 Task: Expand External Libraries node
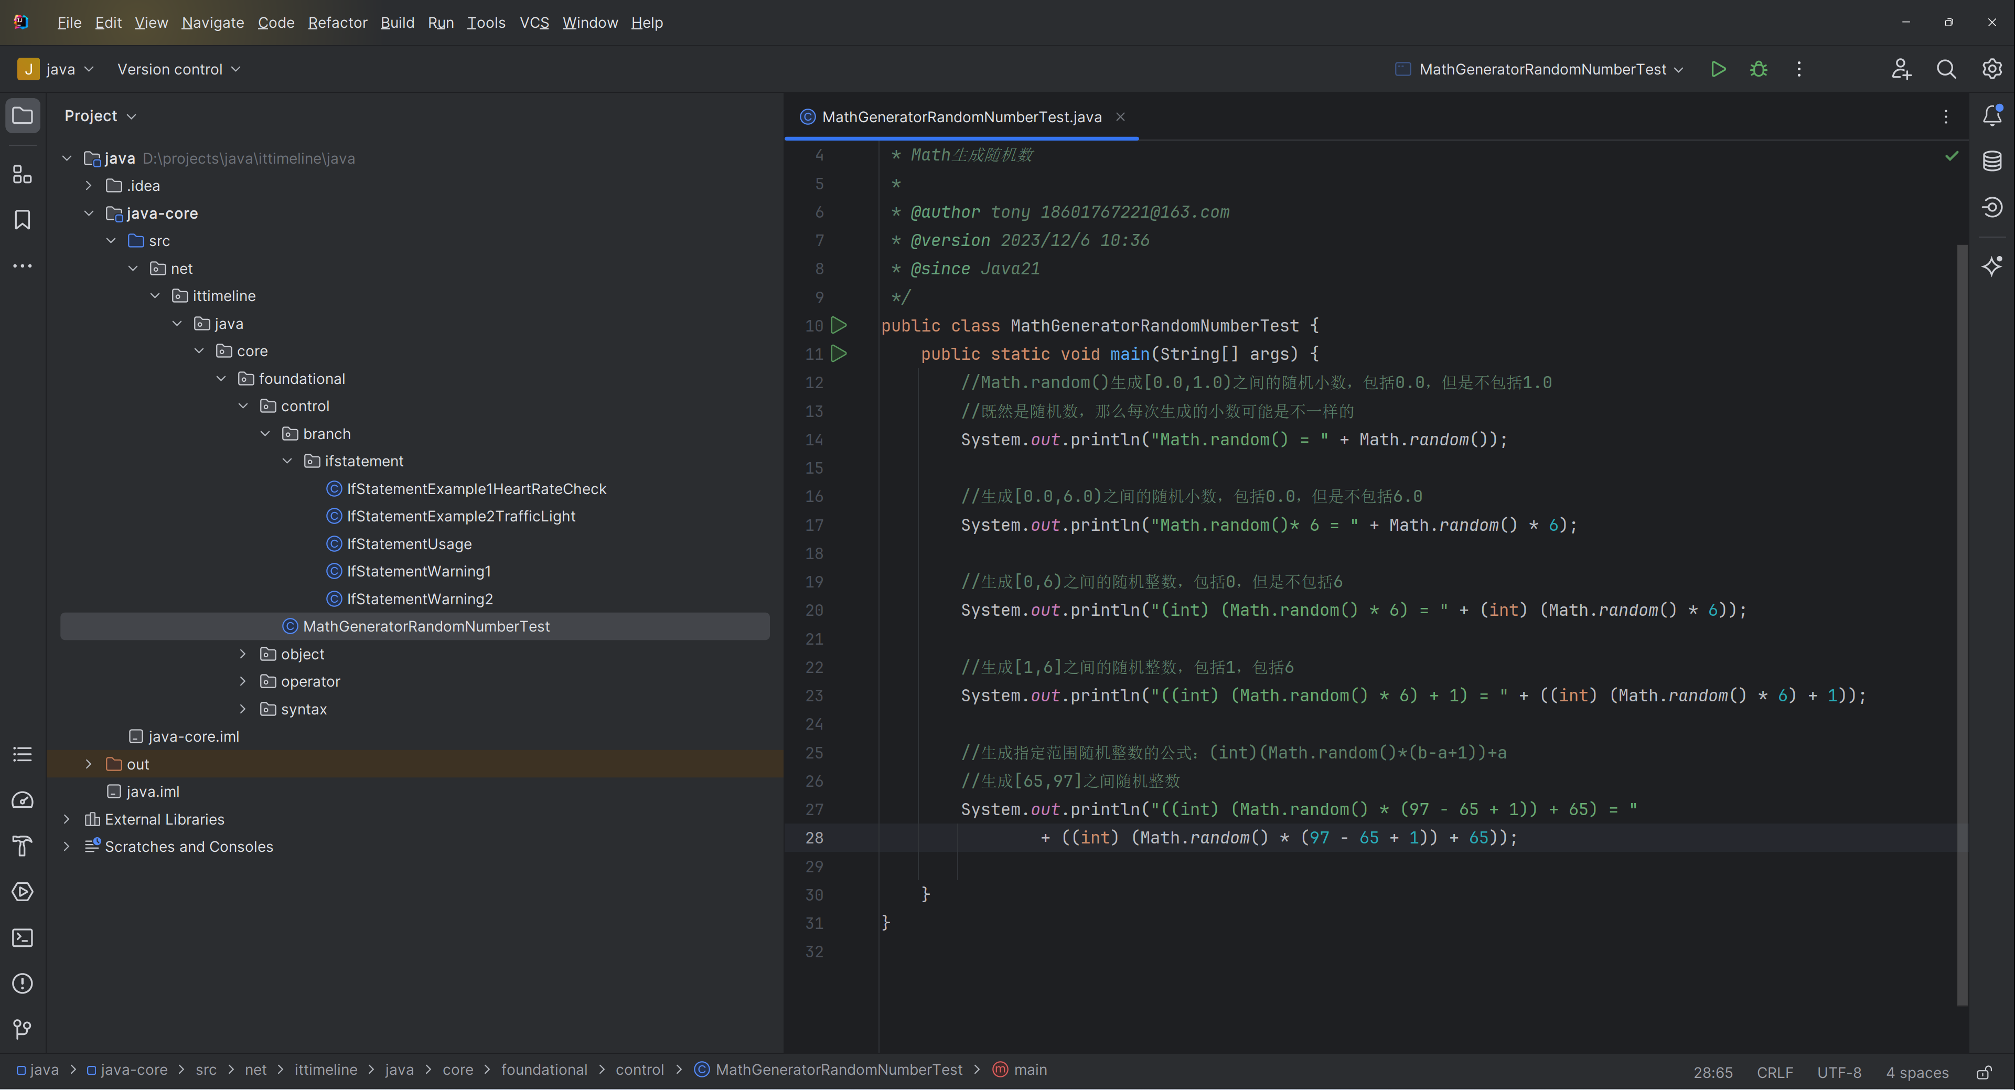(x=67, y=818)
